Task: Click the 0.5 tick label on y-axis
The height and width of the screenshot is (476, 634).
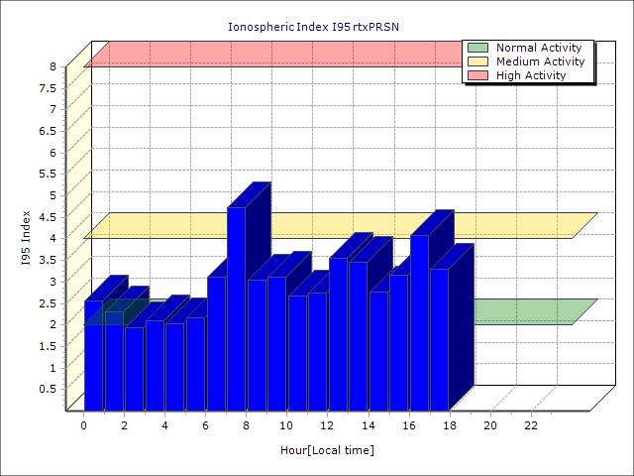Action: pyautogui.click(x=48, y=389)
